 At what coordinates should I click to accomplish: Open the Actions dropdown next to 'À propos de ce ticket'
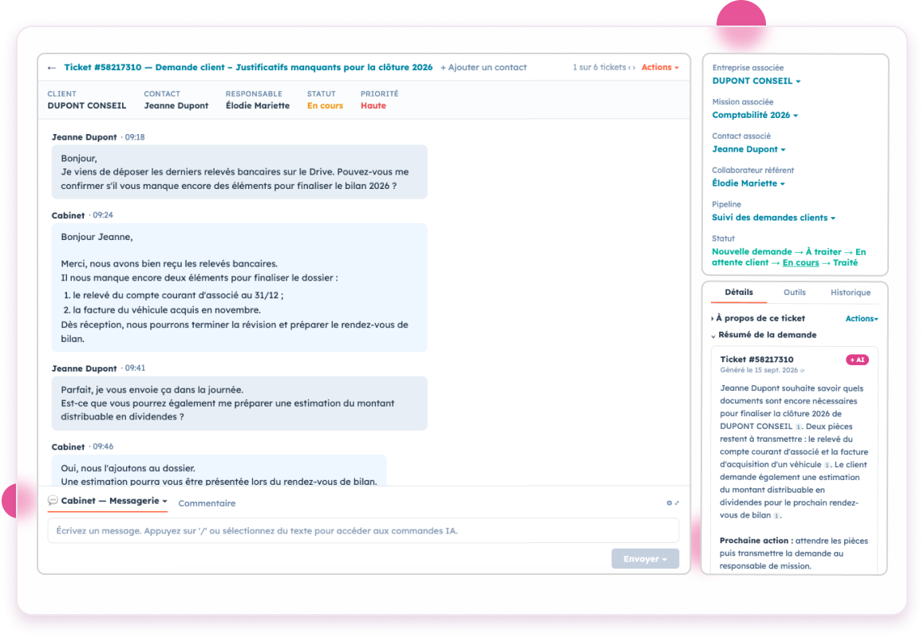click(x=862, y=319)
